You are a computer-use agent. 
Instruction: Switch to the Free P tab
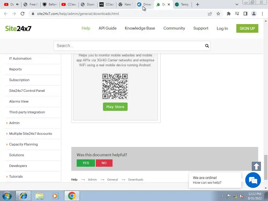[31, 4]
